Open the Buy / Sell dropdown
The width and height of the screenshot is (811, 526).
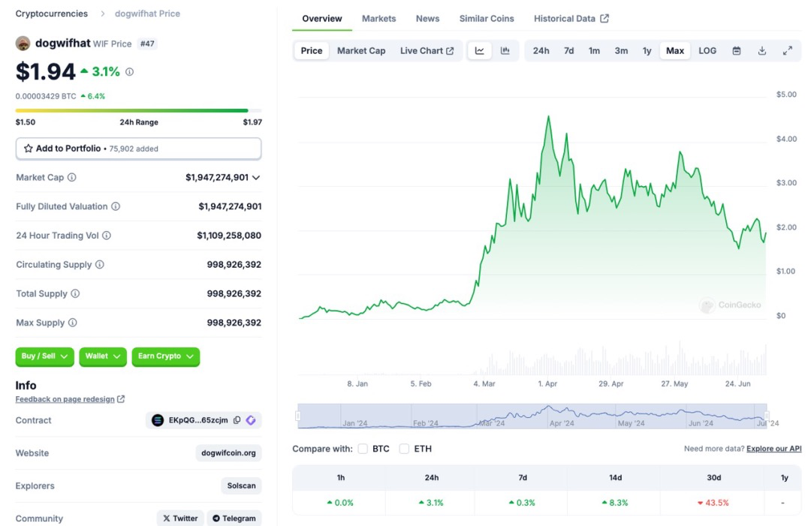tap(44, 356)
